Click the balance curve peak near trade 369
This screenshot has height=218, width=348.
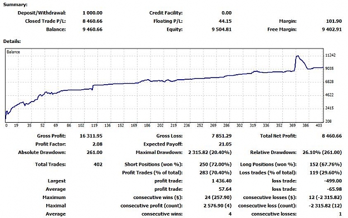point(297,56)
